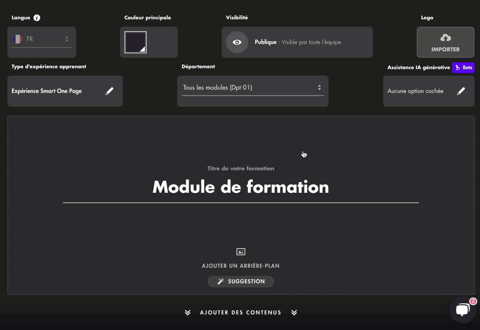Click the Beta badge for AI assistance

click(x=463, y=68)
